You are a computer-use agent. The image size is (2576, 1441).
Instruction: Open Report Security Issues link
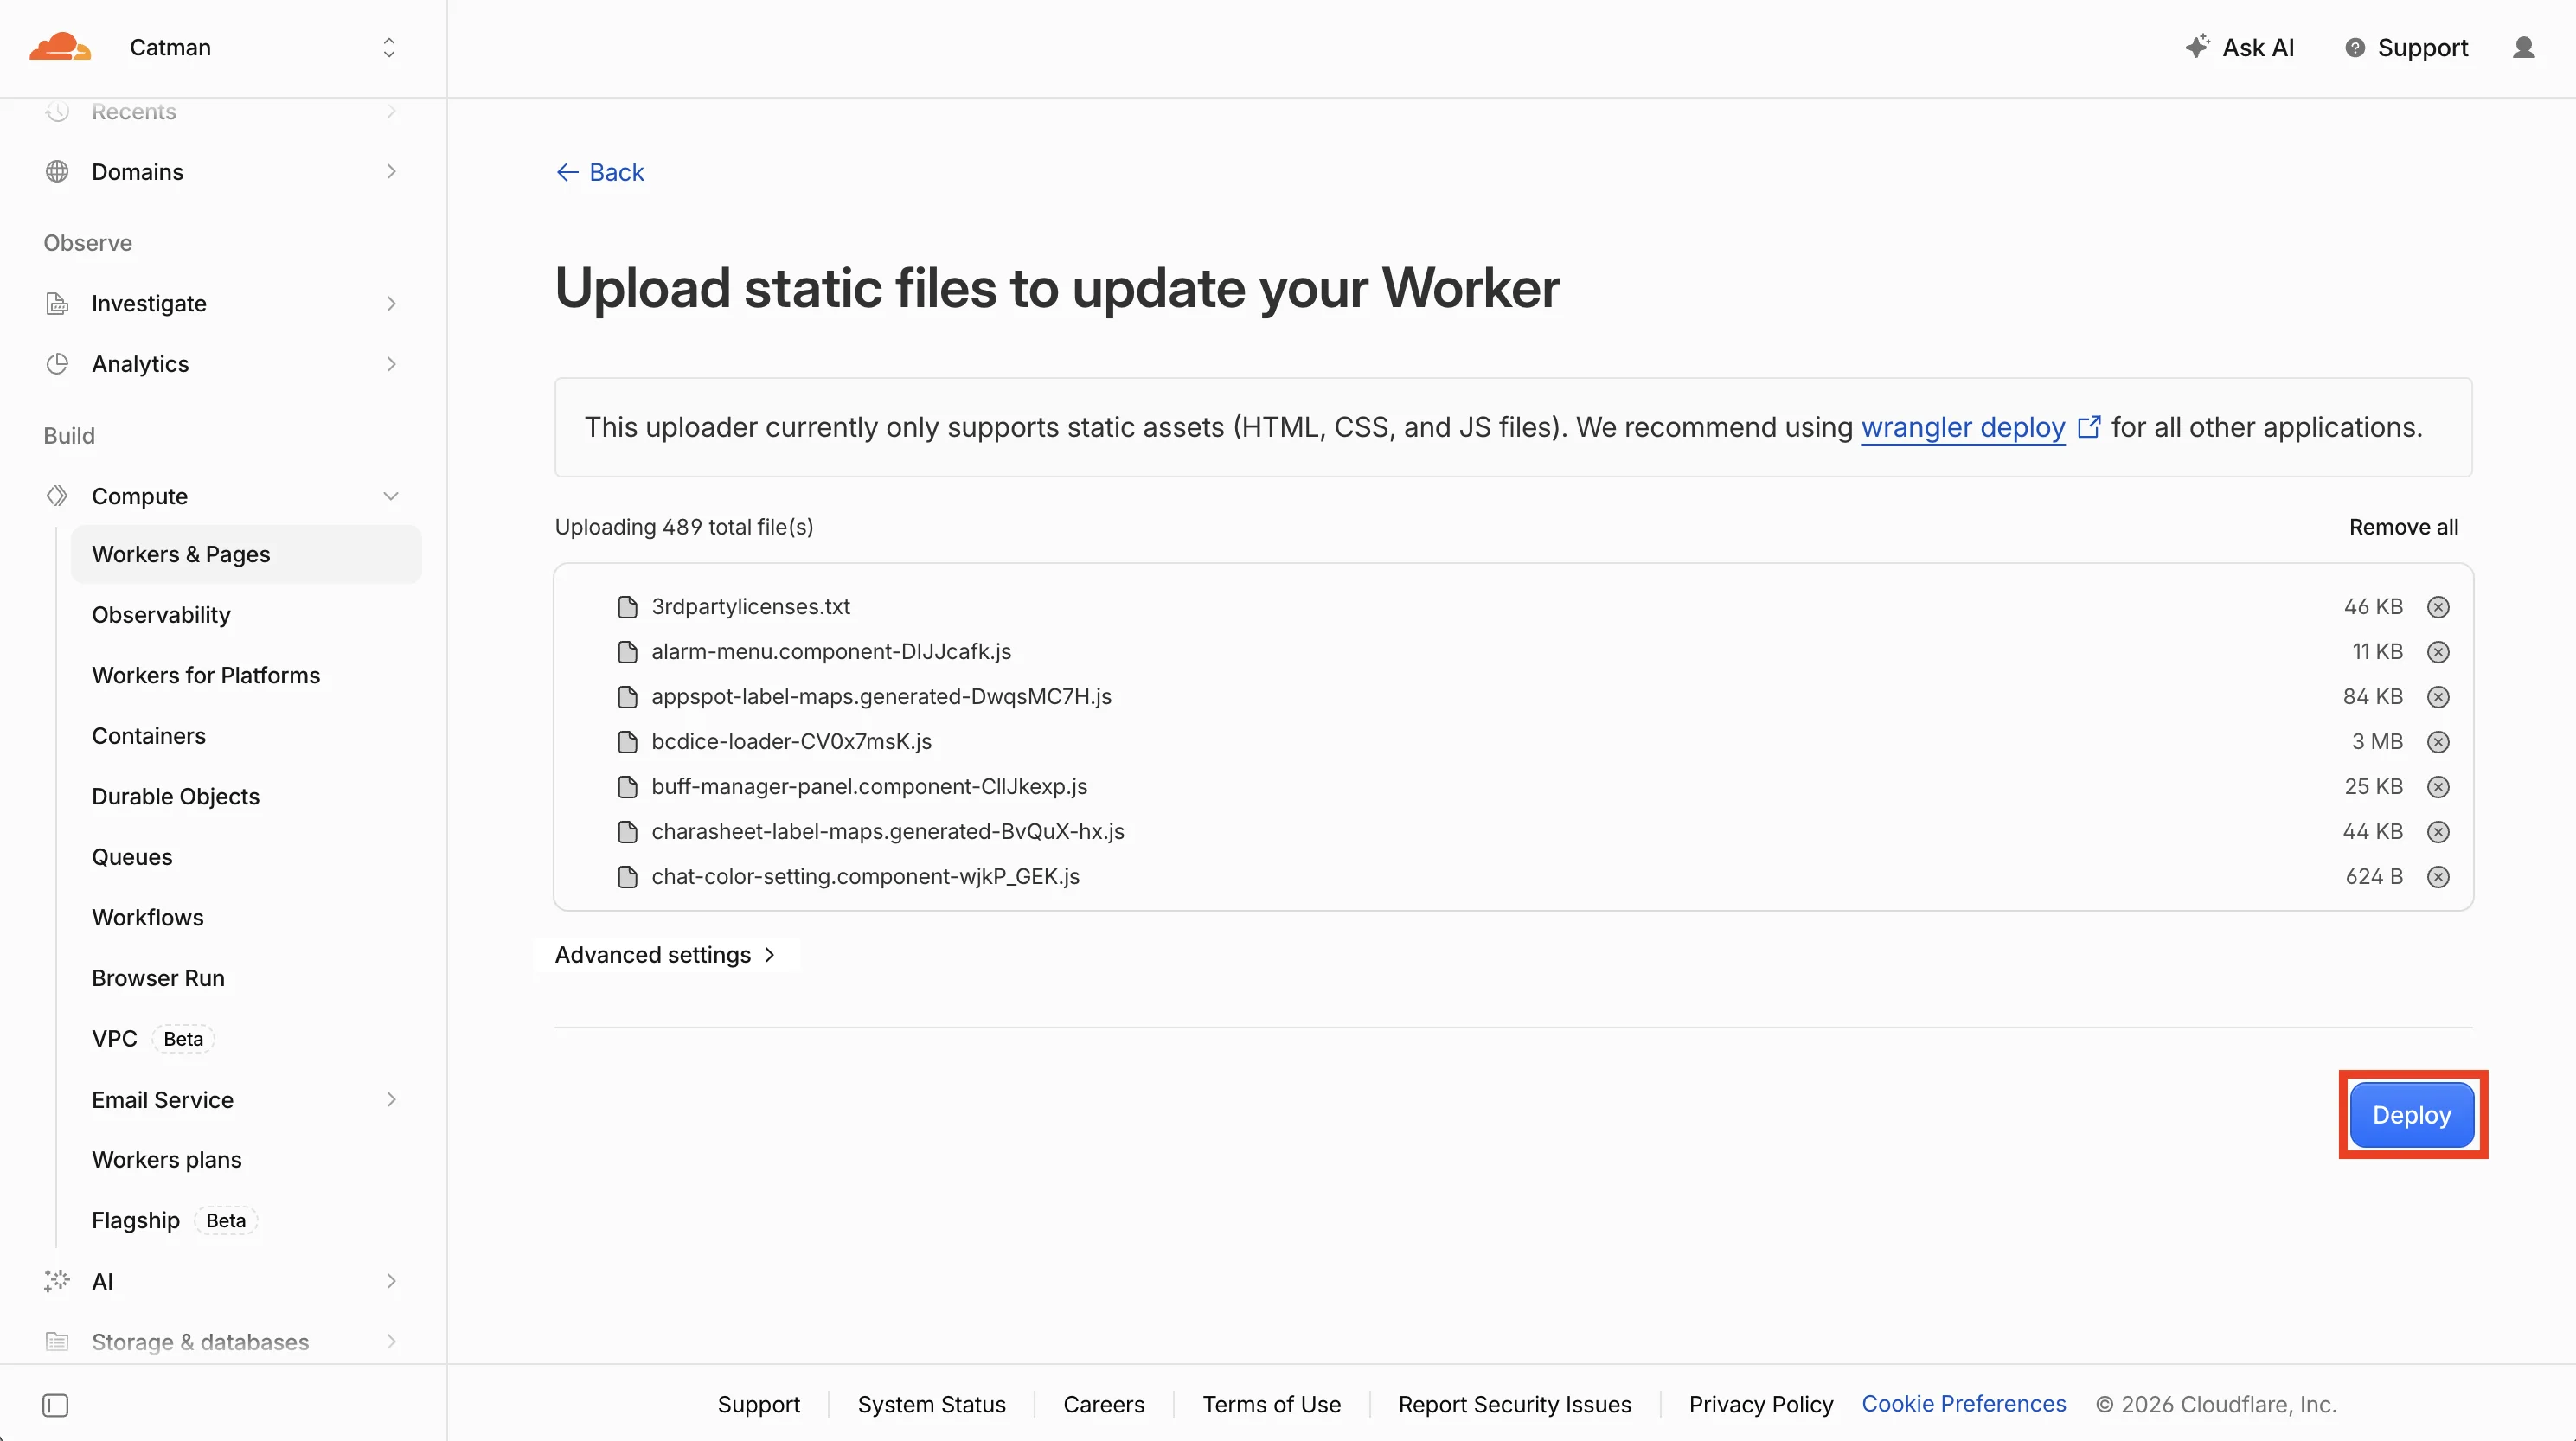[1514, 1404]
